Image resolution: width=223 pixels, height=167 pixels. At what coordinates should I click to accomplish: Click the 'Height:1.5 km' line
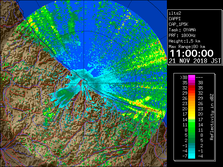click(184, 41)
